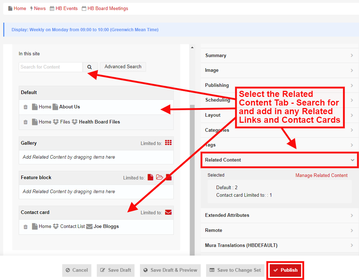Image resolution: width=359 pixels, height=280 pixels.
Task: Click the trash icon next to Joe Bloggs contact
Action: coord(25,226)
